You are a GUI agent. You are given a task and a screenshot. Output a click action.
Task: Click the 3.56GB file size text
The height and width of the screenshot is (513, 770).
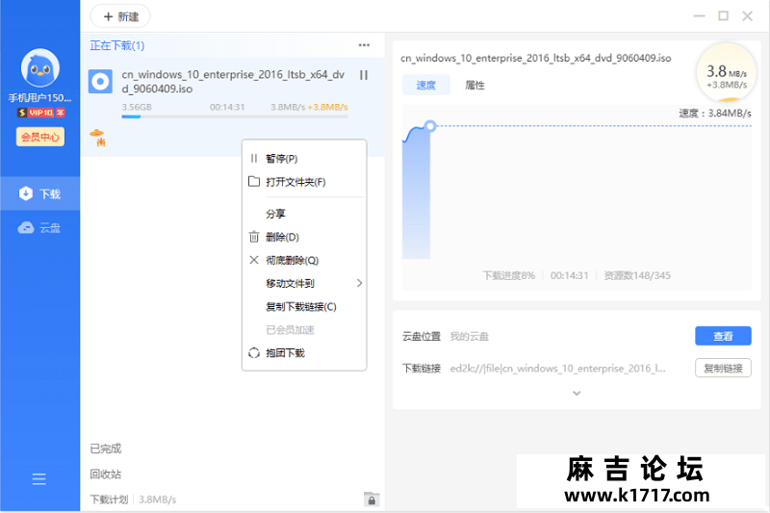click(137, 107)
